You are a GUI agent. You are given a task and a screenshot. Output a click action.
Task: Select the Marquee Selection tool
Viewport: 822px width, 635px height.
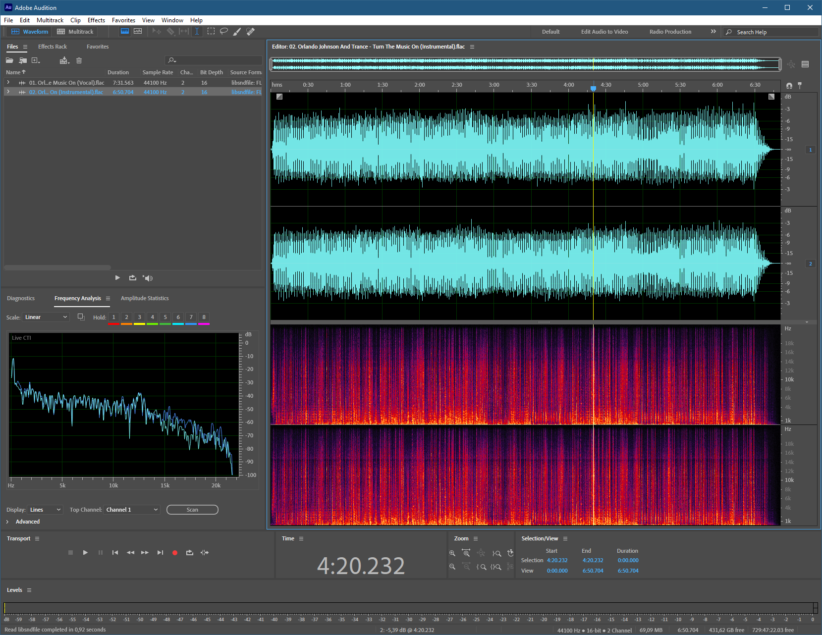pos(211,31)
